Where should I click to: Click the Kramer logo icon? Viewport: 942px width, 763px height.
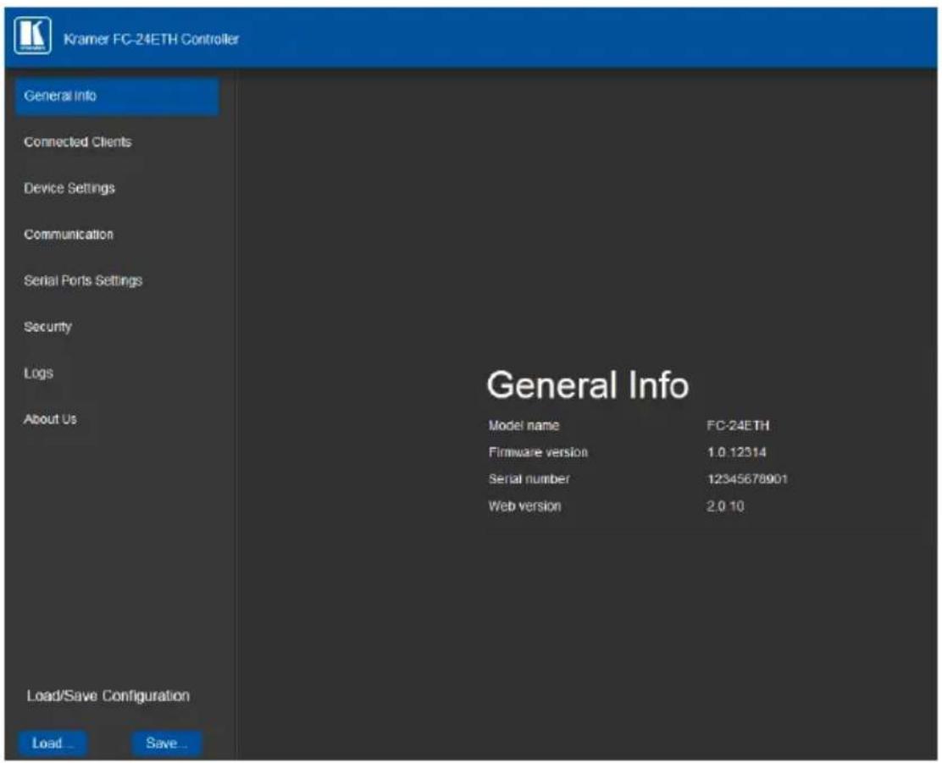click(32, 36)
